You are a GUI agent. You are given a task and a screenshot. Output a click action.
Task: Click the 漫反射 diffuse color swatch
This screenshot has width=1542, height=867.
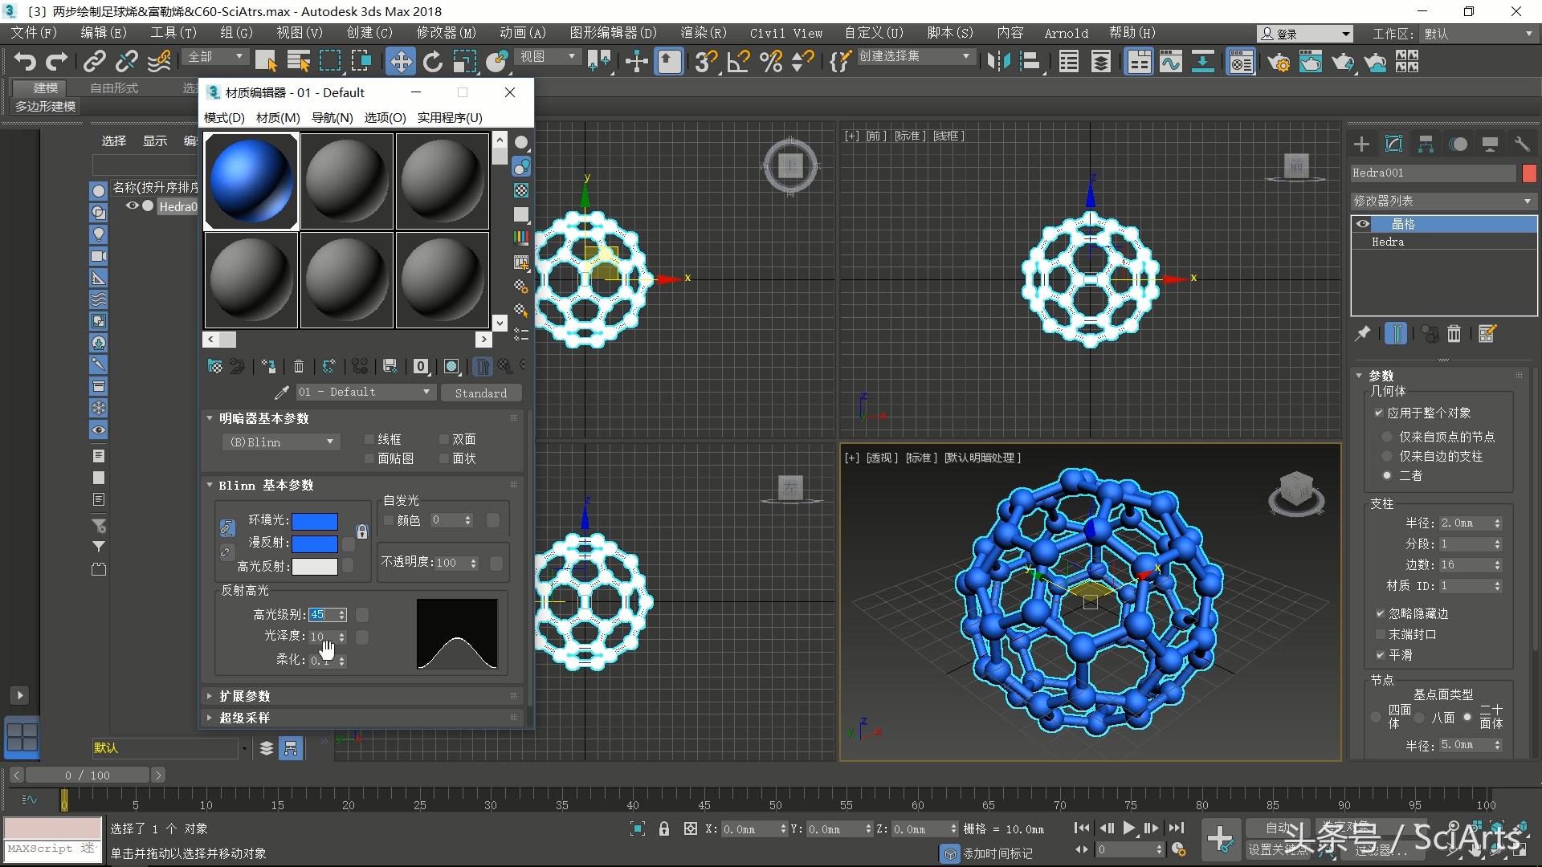[315, 543]
